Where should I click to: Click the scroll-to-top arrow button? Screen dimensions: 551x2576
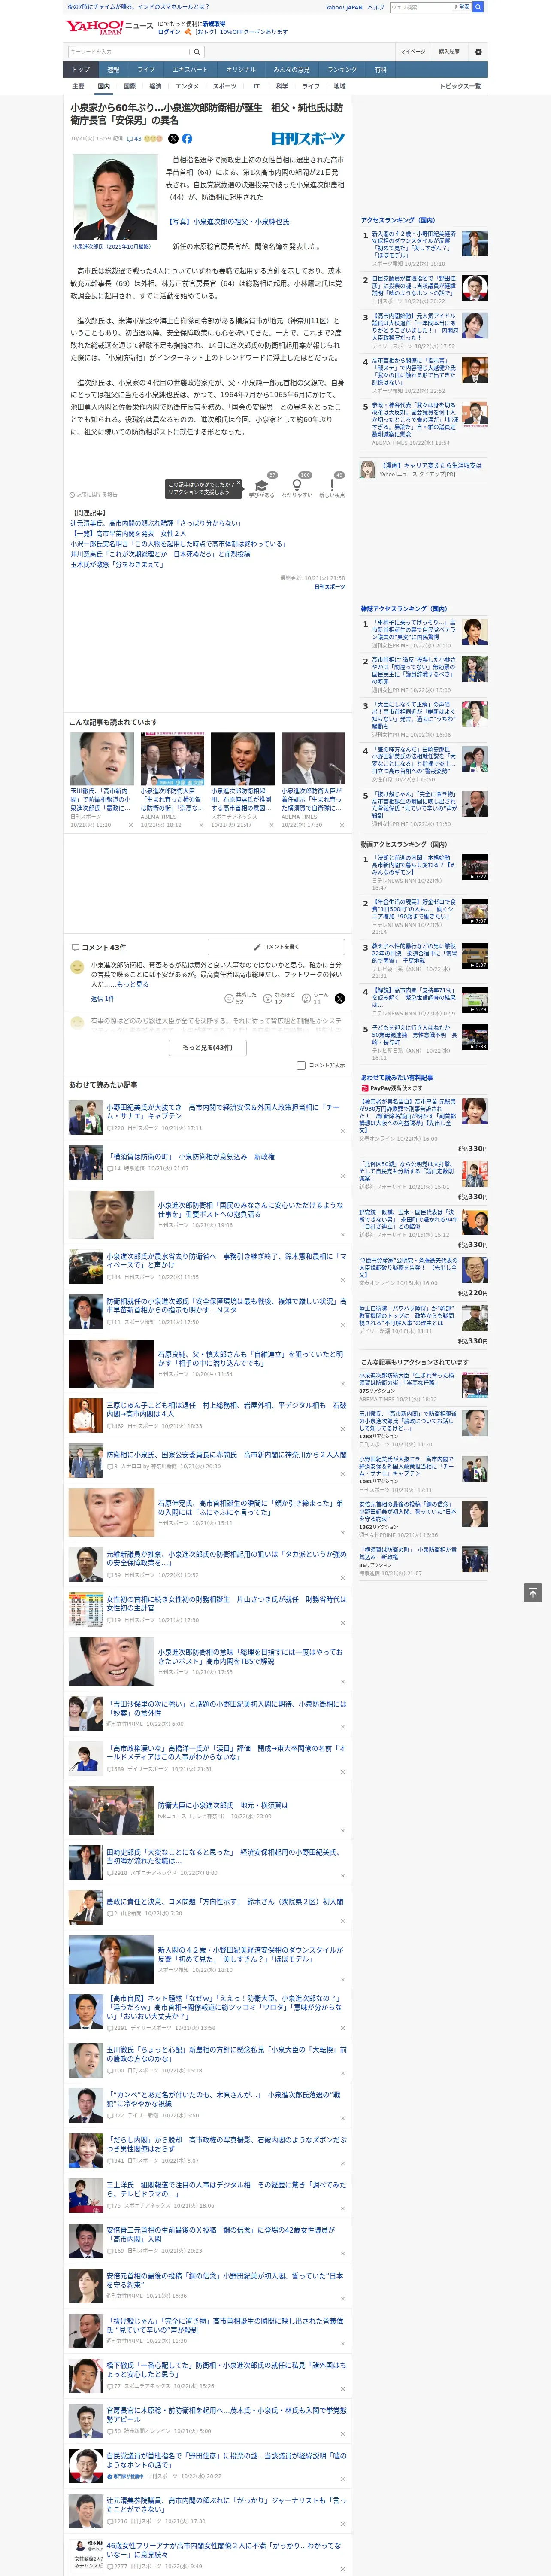[x=533, y=1593]
